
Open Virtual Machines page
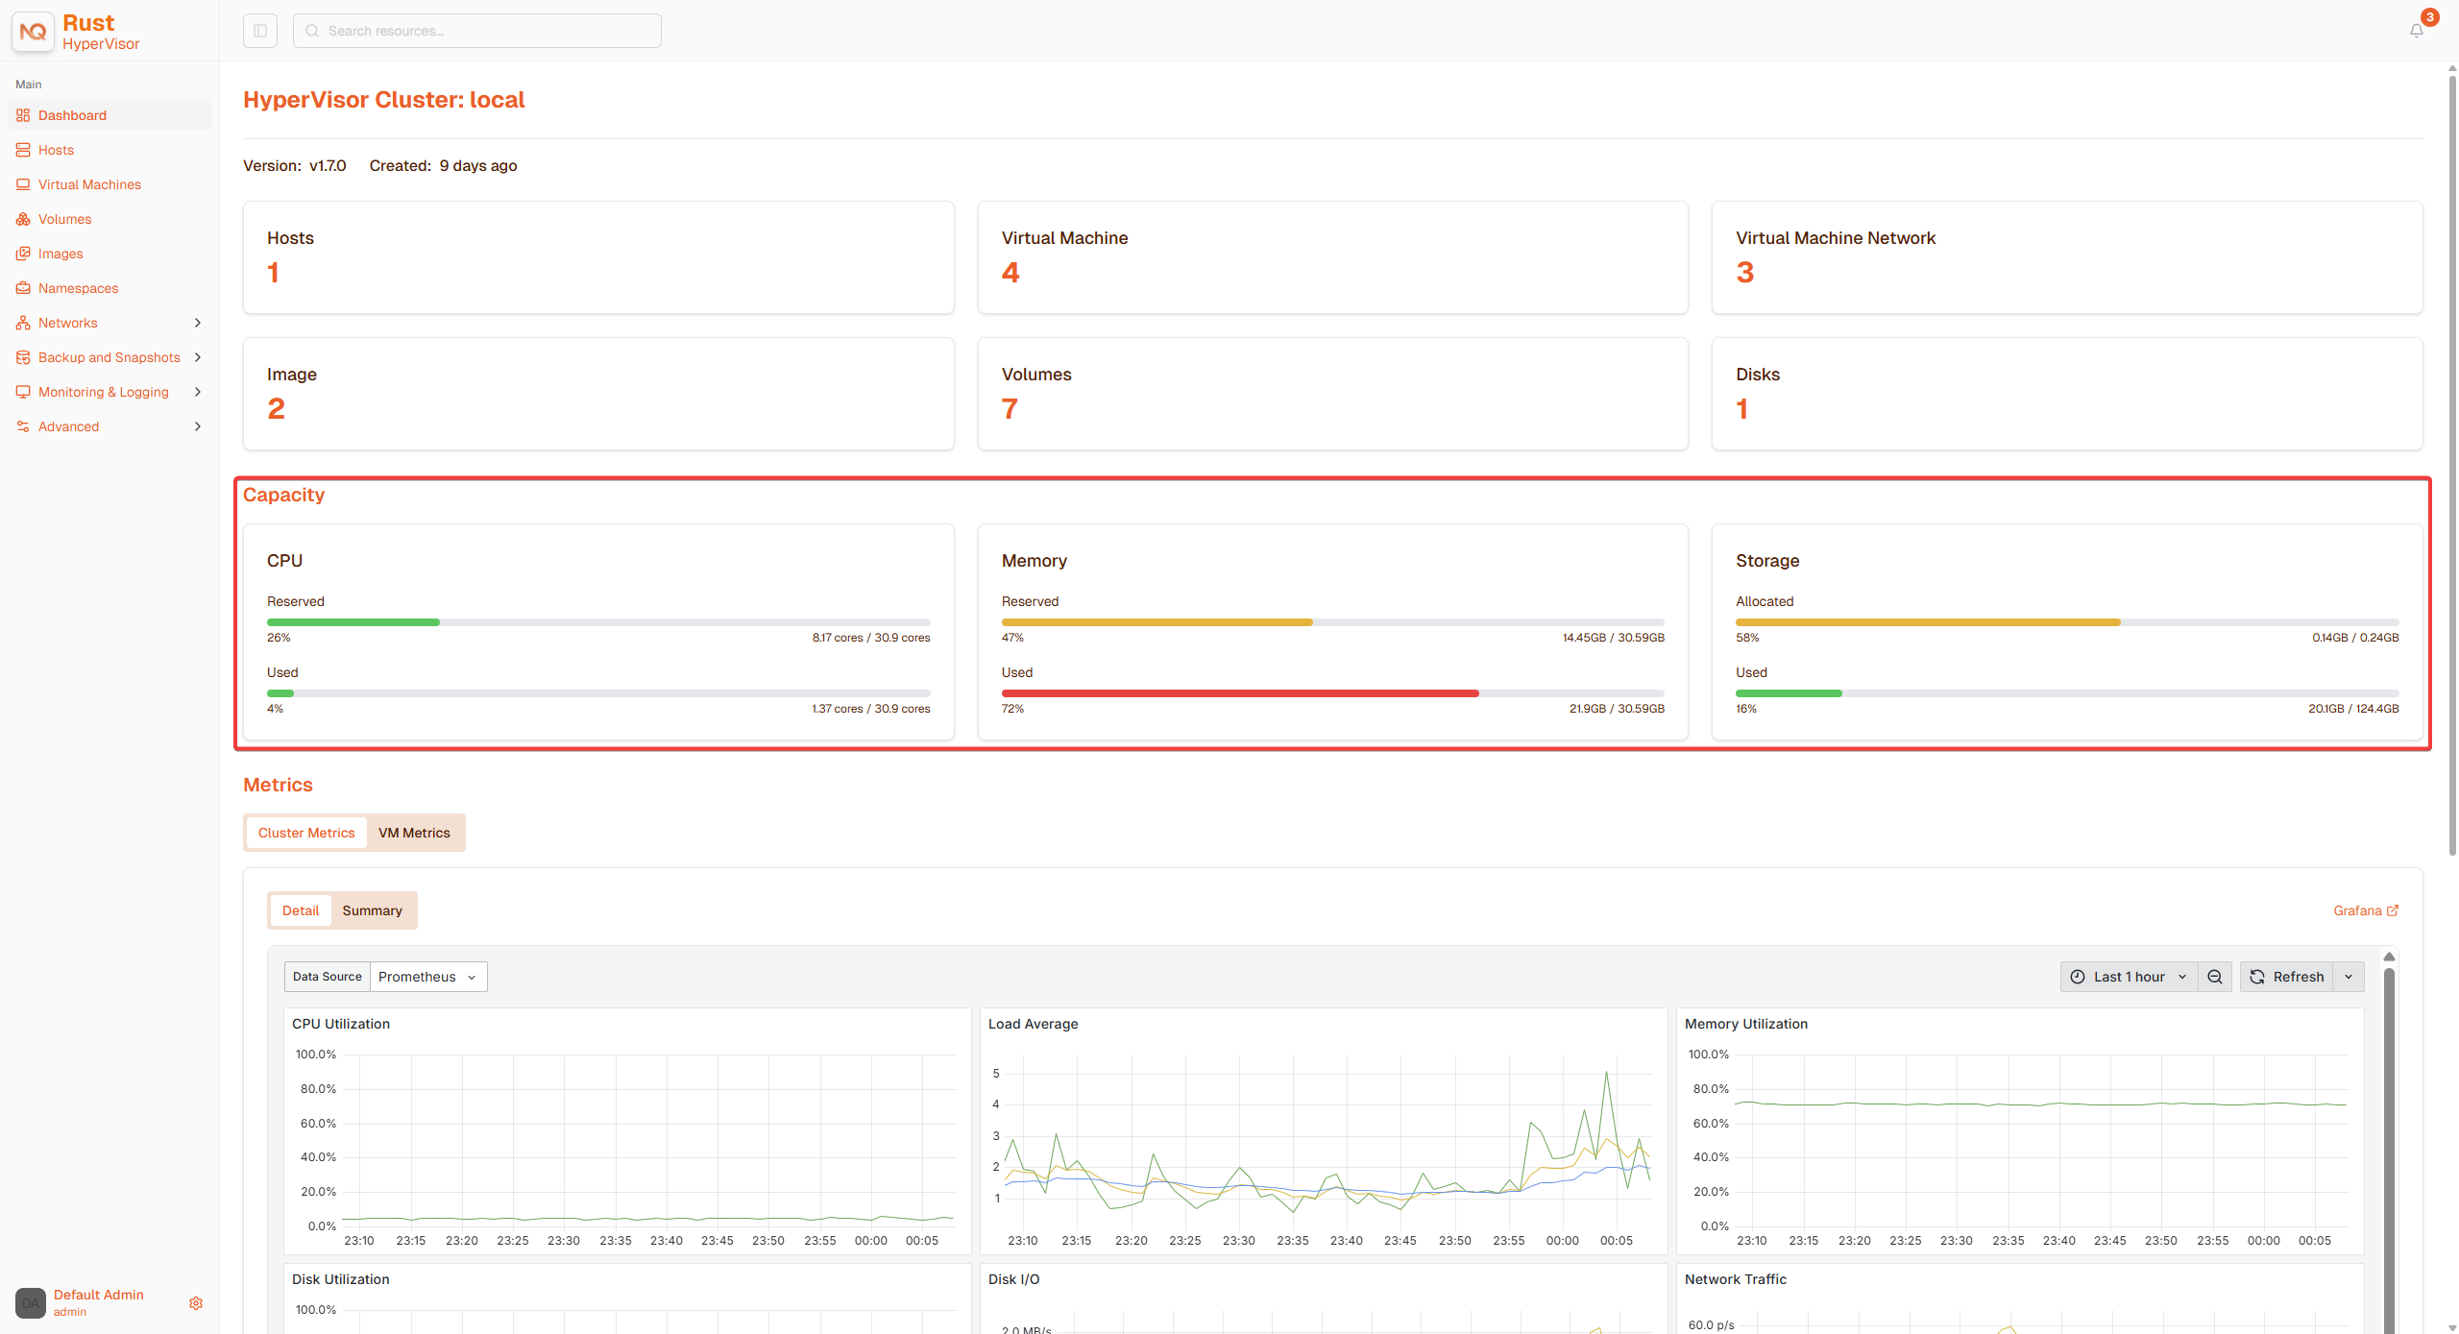[110, 184]
